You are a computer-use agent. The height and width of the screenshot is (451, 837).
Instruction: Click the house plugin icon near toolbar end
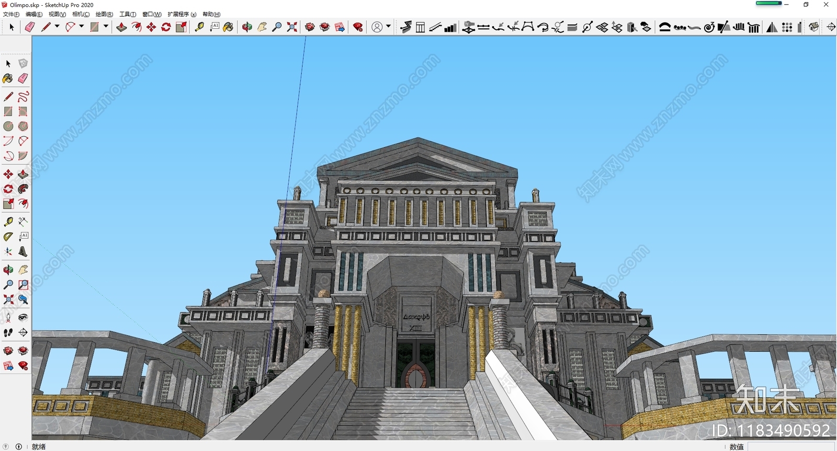pos(813,27)
